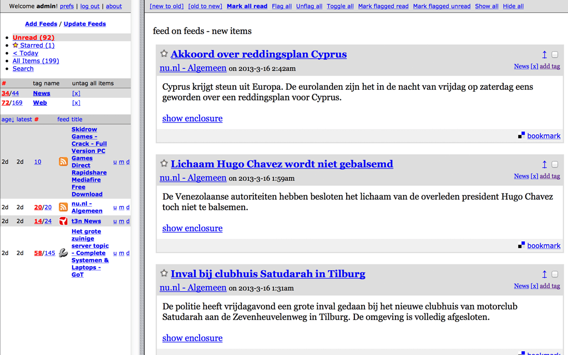
Task: Click the RSS icon for Skidrow Games feed
Action: [63, 162]
